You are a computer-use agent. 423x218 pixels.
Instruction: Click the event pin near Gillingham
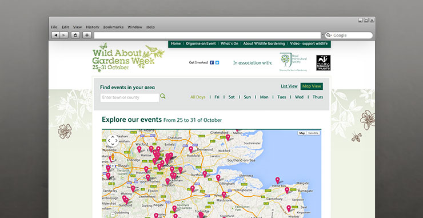[218, 178]
